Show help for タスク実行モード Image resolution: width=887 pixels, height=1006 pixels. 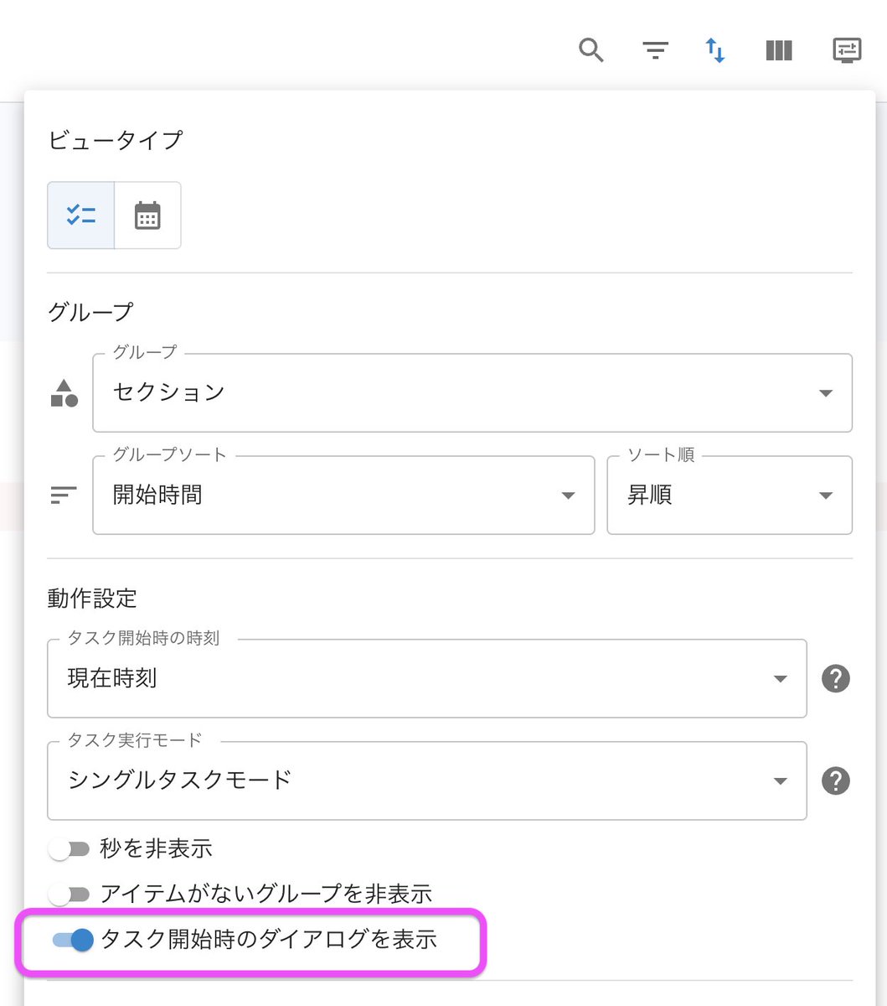click(836, 780)
